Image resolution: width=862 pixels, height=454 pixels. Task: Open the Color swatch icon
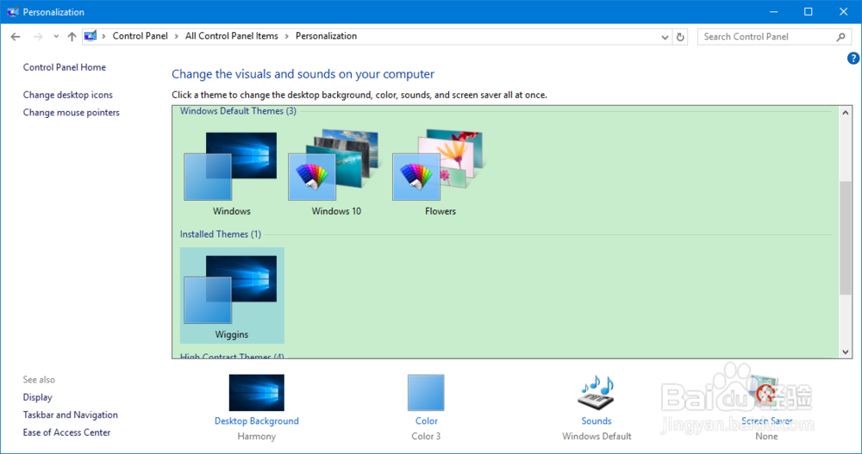click(426, 393)
